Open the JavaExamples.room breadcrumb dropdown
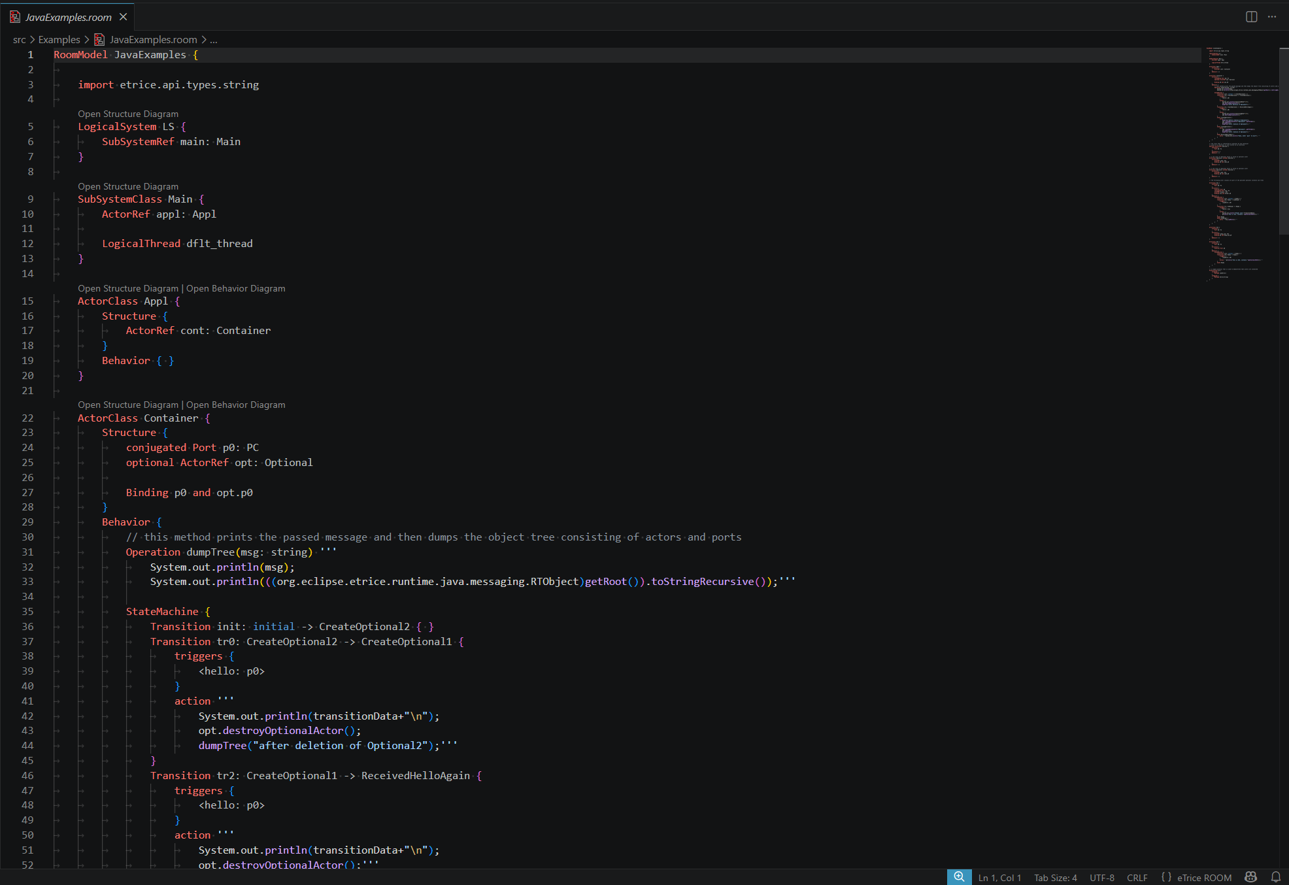The width and height of the screenshot is (1289, 885). [153, 40]
